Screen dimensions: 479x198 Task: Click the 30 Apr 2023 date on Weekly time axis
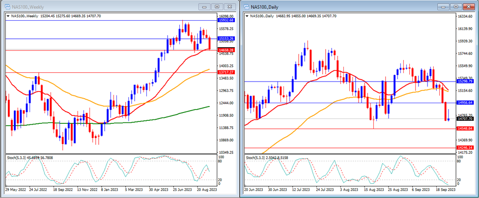(x=158, y=190)
